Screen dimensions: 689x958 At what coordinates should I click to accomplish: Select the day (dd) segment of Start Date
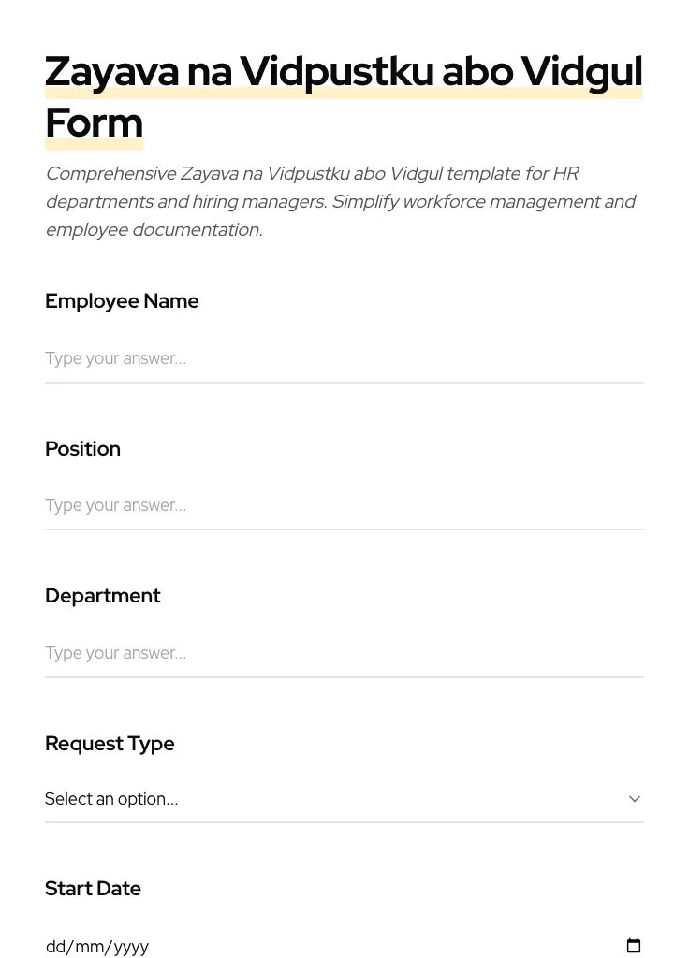tap(55, 947)
